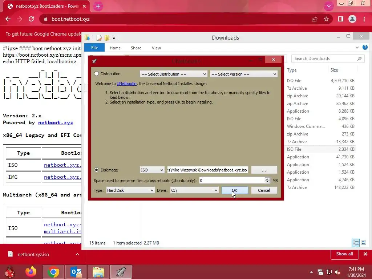372x279 pixels.
Task: Select the ISO File row sized 2,334 KB
Action: click(x=320, y=149)
